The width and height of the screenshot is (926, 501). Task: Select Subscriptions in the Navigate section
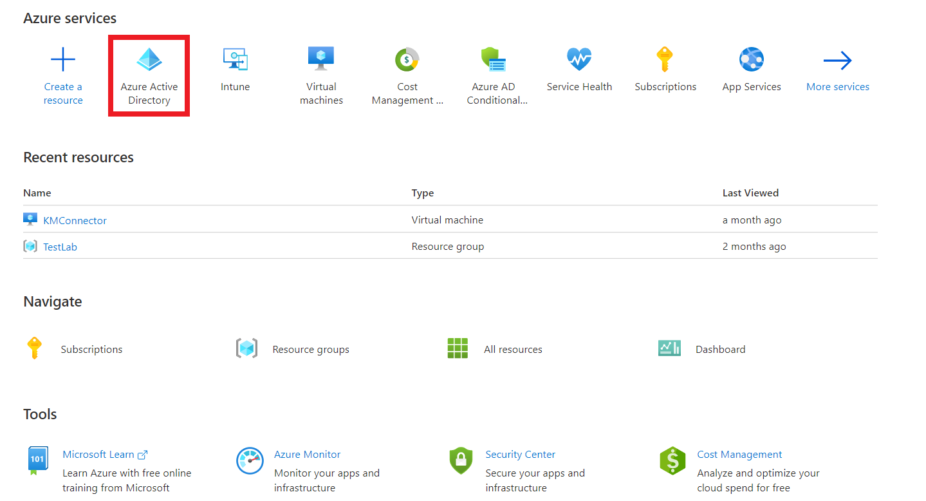pos(91,349)
